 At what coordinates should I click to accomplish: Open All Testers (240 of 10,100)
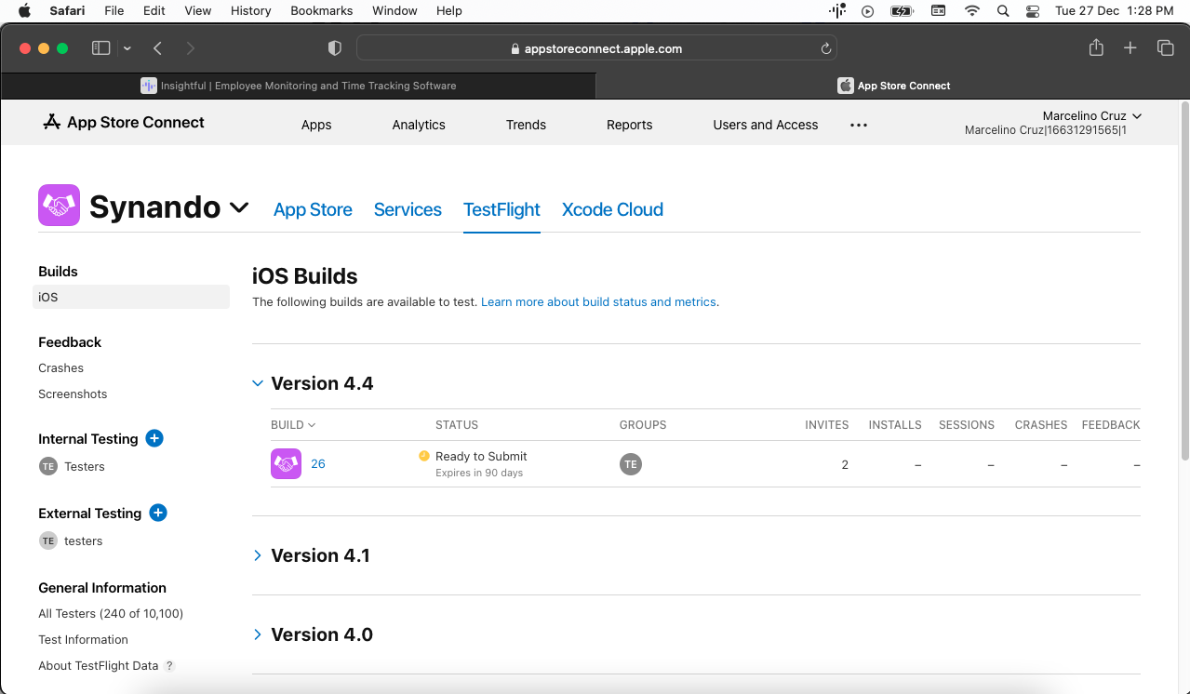(111, 614)
